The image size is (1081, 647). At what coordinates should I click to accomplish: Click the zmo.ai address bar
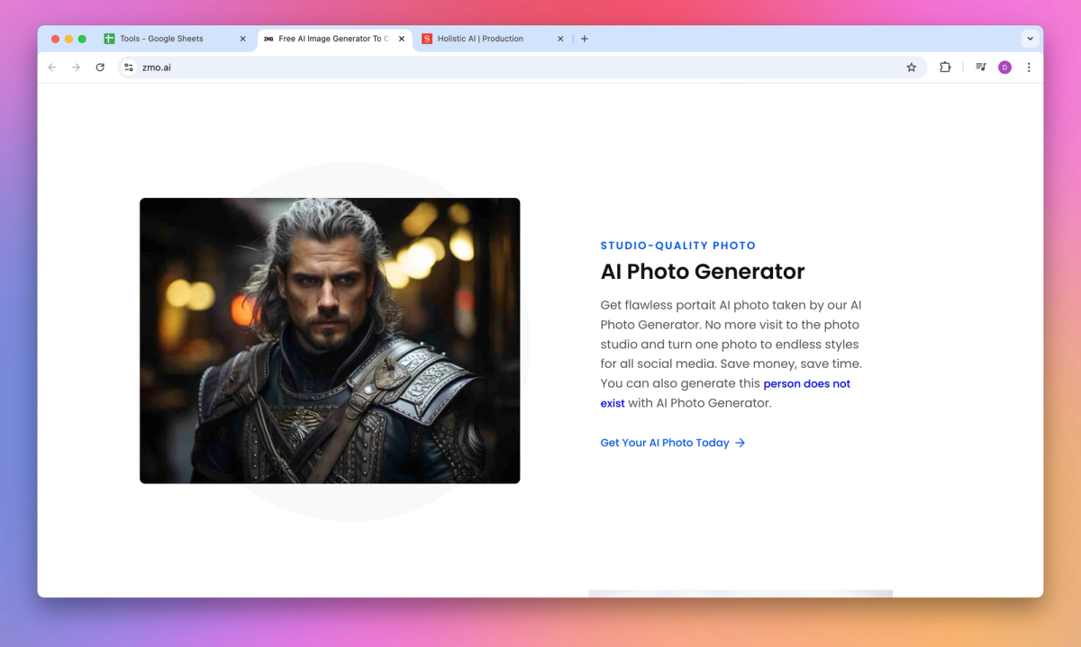pyautogui.click(x=522, y=67)
